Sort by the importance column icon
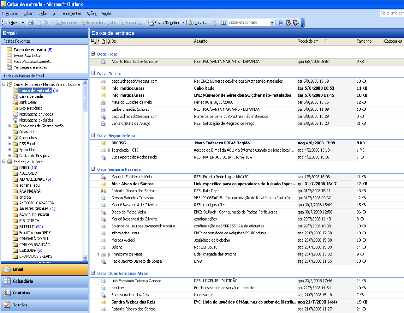Viewport: 404px width, 313px height. (98, 41)
